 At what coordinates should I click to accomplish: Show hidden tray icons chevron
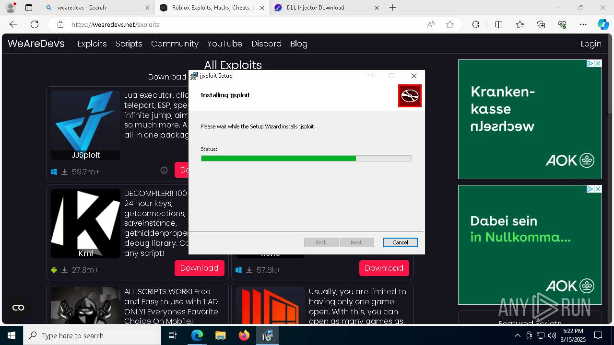518,335
